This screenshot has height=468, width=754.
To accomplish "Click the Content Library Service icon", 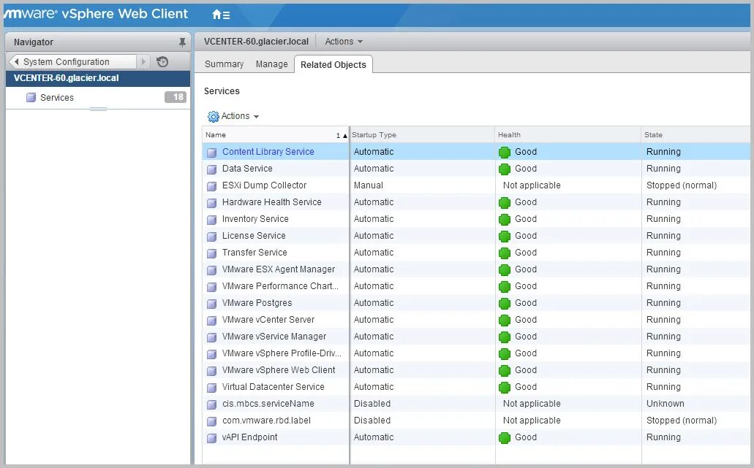I will click(x=211, y=153).
